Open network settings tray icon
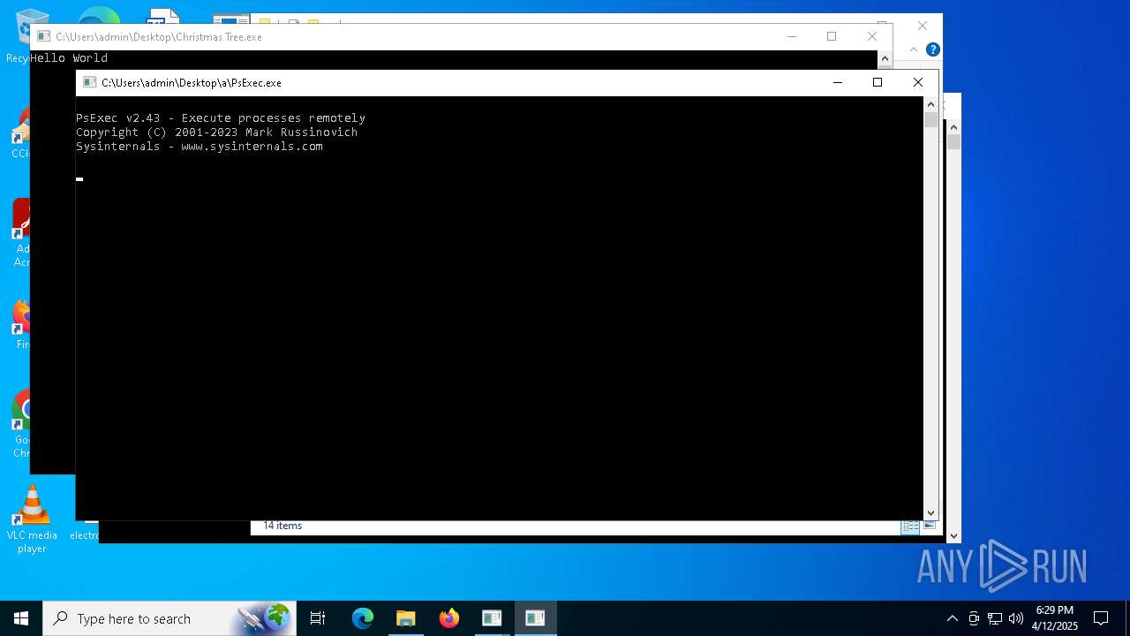This screenshot has width=1130, height=636. (995, 618)
